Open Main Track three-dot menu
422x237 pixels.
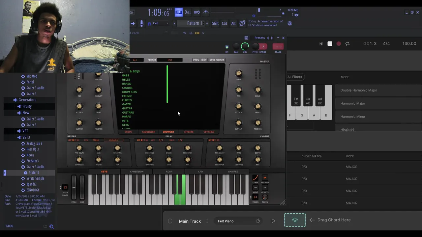click(207, 221)
